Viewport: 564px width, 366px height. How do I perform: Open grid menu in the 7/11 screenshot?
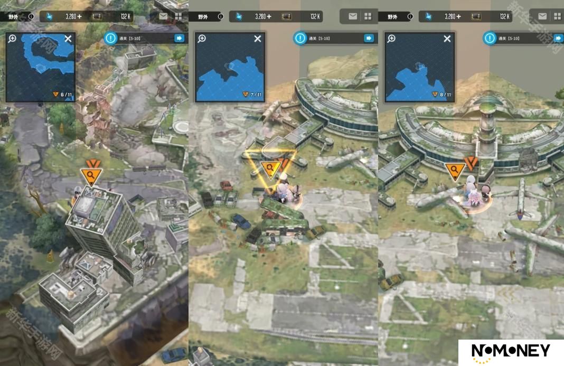pos(368,16)
